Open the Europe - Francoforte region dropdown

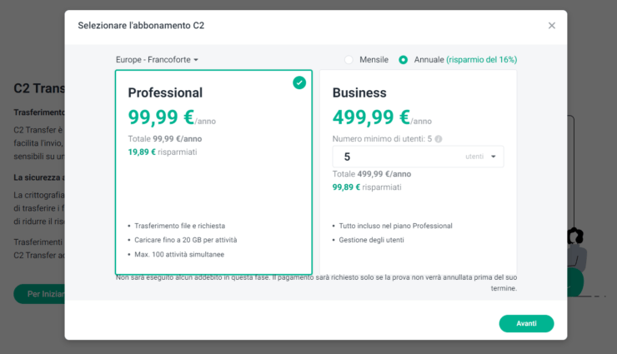pos(157,60)
